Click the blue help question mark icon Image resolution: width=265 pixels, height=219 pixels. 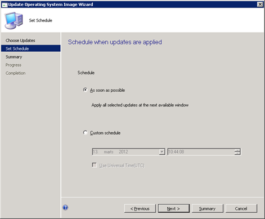pyautogui.click(x=65, y=207)
